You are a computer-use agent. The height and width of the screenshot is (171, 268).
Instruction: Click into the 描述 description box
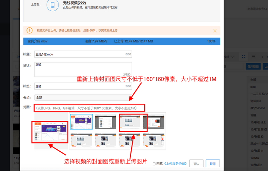click(x=83, y=70)
